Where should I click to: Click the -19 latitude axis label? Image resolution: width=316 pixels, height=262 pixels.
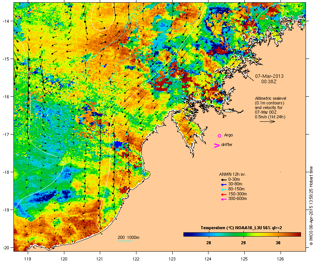pyautogui.click(x=5, y=210)
